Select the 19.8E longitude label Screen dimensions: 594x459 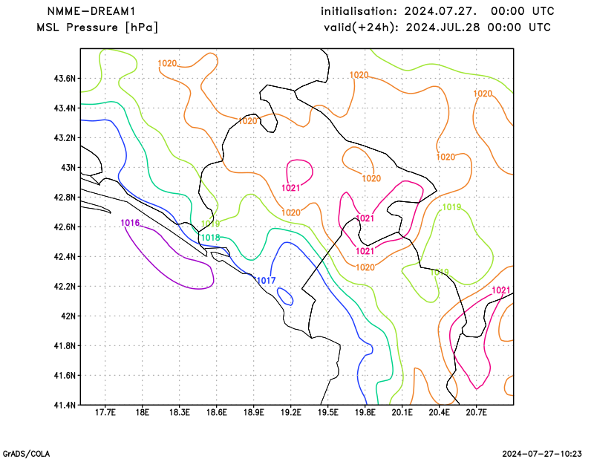pos(365,413)
